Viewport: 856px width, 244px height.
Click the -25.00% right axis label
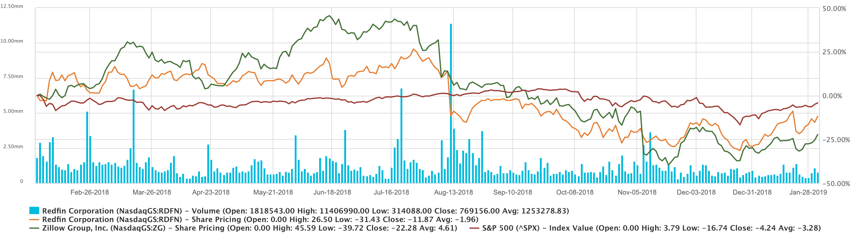(836, 140)
